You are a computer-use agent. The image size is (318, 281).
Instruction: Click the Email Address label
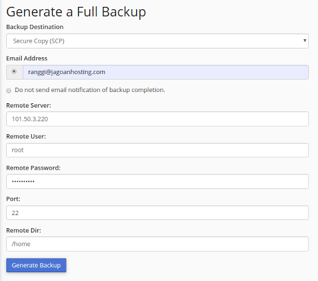click(x=27, y=58)
